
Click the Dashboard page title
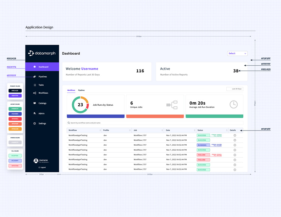pyautogui.click(x=71, y=53)
